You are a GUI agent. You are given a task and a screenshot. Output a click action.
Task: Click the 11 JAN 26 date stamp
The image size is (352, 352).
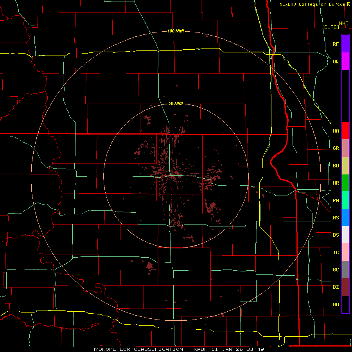(x=228, y=349)
